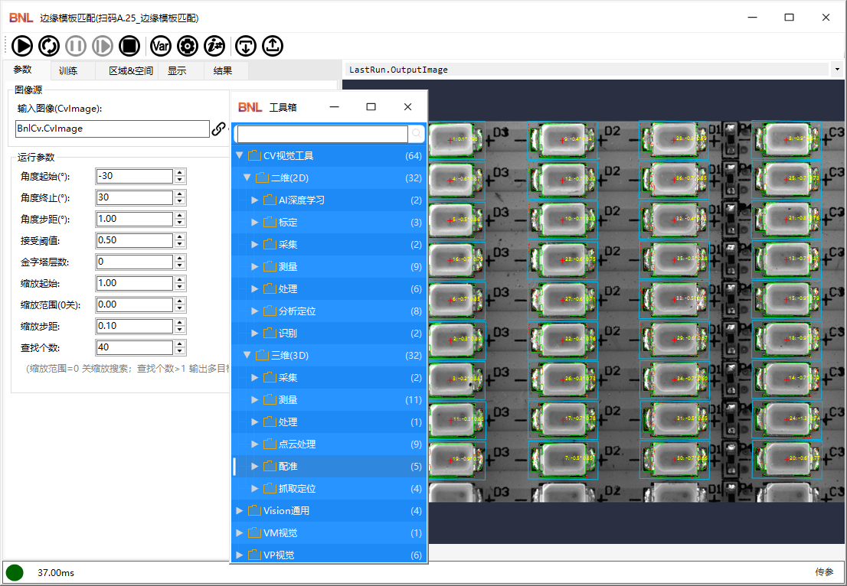Screen dimensions: 847x586
Task: Click the 角度终止 value field
Action: pos(135,197)
